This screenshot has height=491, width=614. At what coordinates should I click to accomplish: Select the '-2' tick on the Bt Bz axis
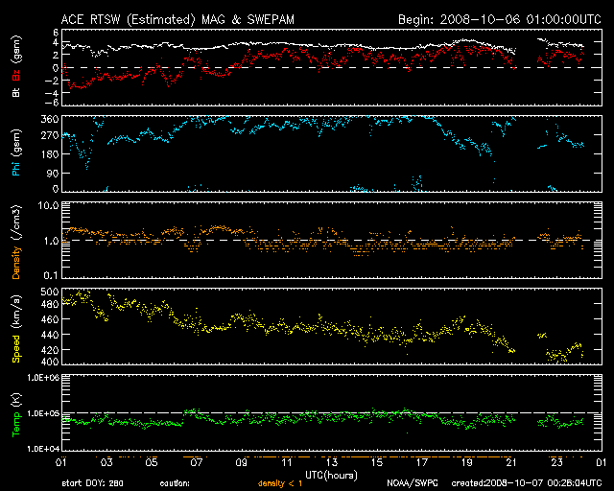pos(53,81)
